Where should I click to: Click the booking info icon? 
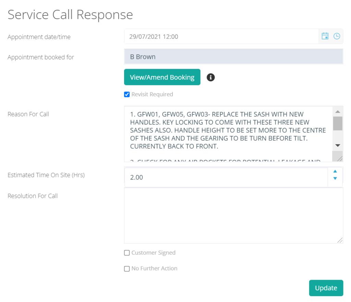point(211,77)
